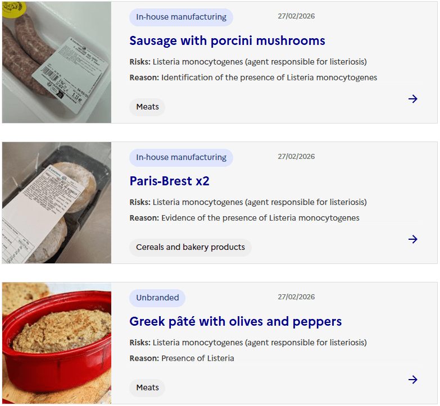Open the Paris-Brest x2 recall title

point(169,181)
